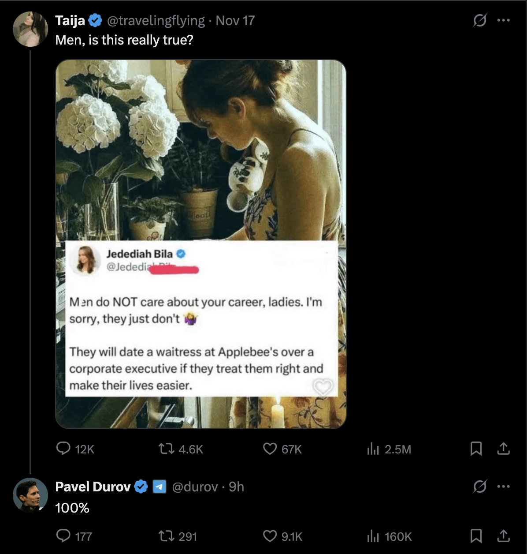
Task: View analytics of Durov's 160K views reply
Action: click(x=372, y=536)
